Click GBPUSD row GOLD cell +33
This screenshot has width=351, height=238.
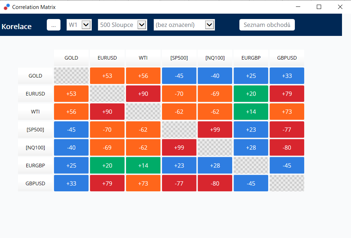pyautogui.click(x=71, y=183)
